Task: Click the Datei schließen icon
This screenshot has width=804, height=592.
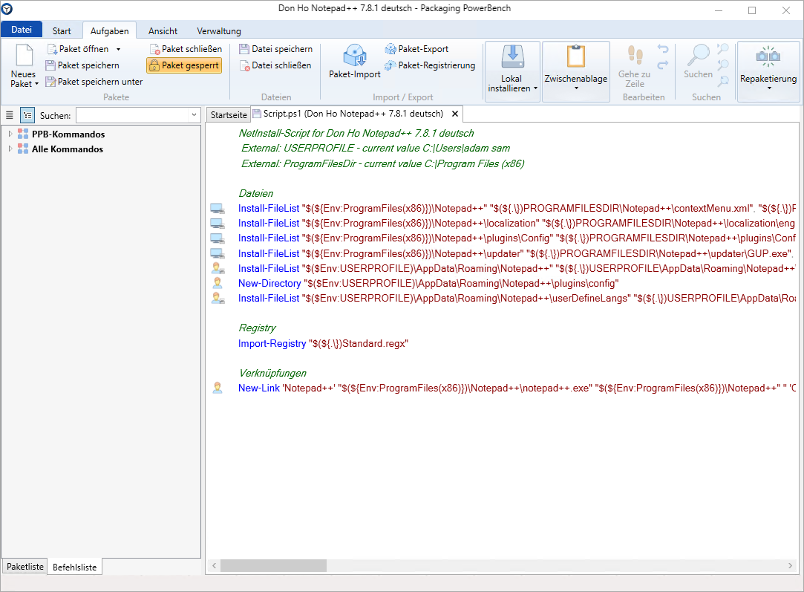Action: pos(244,65)
